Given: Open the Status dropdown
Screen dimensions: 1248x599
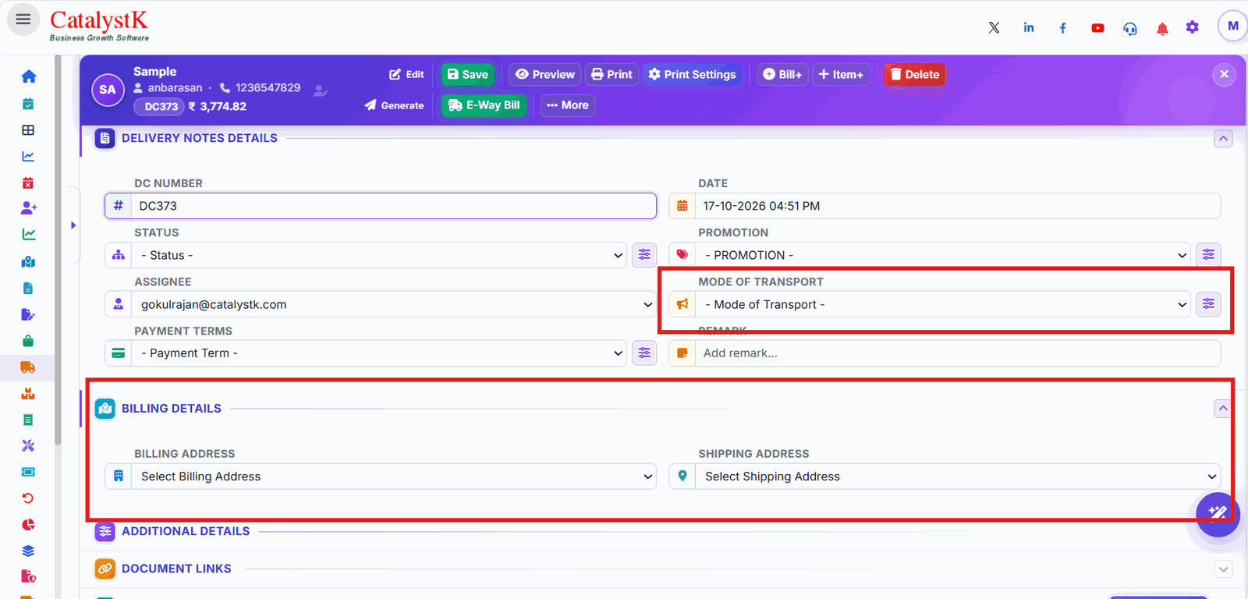Looking at the screenshot, I should coord(379,255).
